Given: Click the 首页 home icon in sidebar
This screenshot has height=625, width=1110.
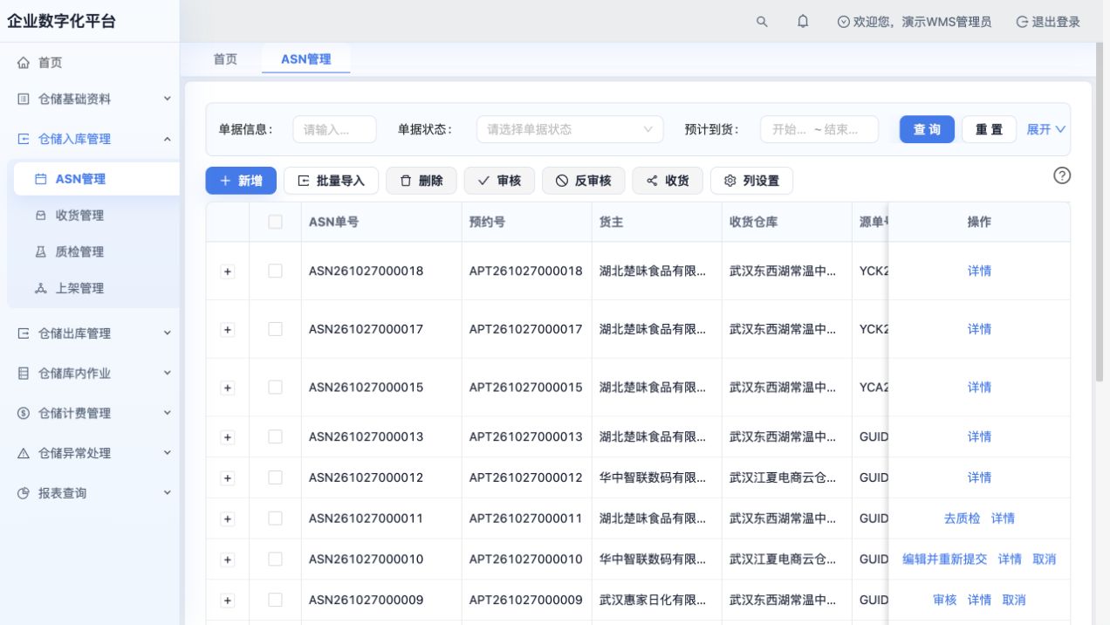Looking at the screenshot, I should pyautogui.click(x=24, y=63).
